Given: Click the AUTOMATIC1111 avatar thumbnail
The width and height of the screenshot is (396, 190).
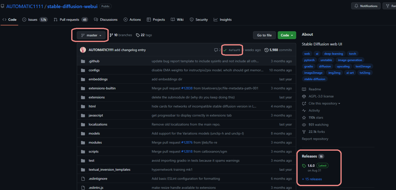Looking at the screenshot, I should 83,50.
